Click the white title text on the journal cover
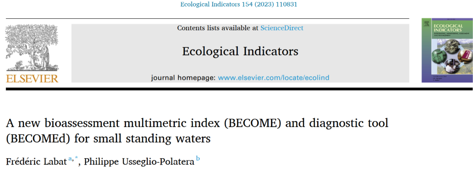This screenshot has width=473, height=172. coord(447,28)
